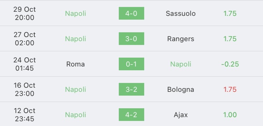
Task: Select the 27 Oct 02:00 match date
Action: point(25,39)
